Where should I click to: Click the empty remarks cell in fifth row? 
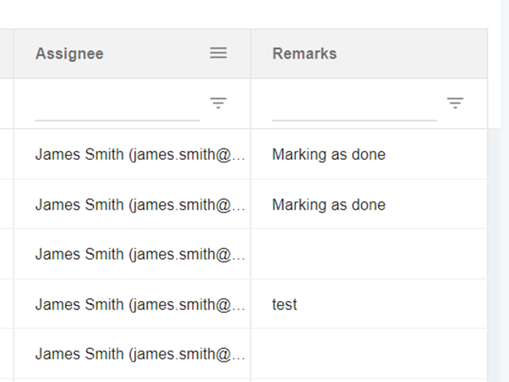click(368, 354)
